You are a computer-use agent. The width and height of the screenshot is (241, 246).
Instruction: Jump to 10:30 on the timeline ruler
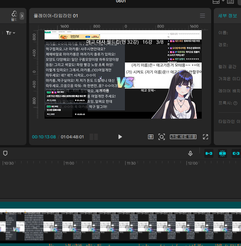point(9,163)
